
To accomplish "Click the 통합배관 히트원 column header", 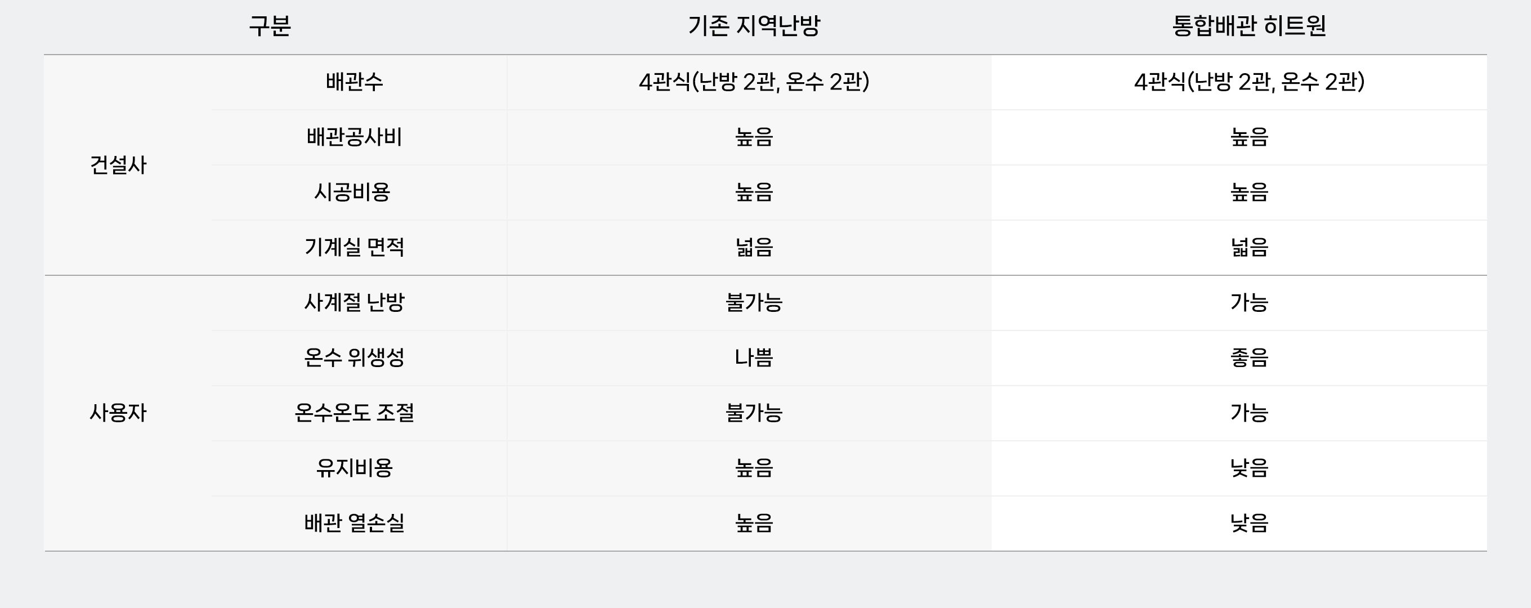I will [x=1248, y=26].
